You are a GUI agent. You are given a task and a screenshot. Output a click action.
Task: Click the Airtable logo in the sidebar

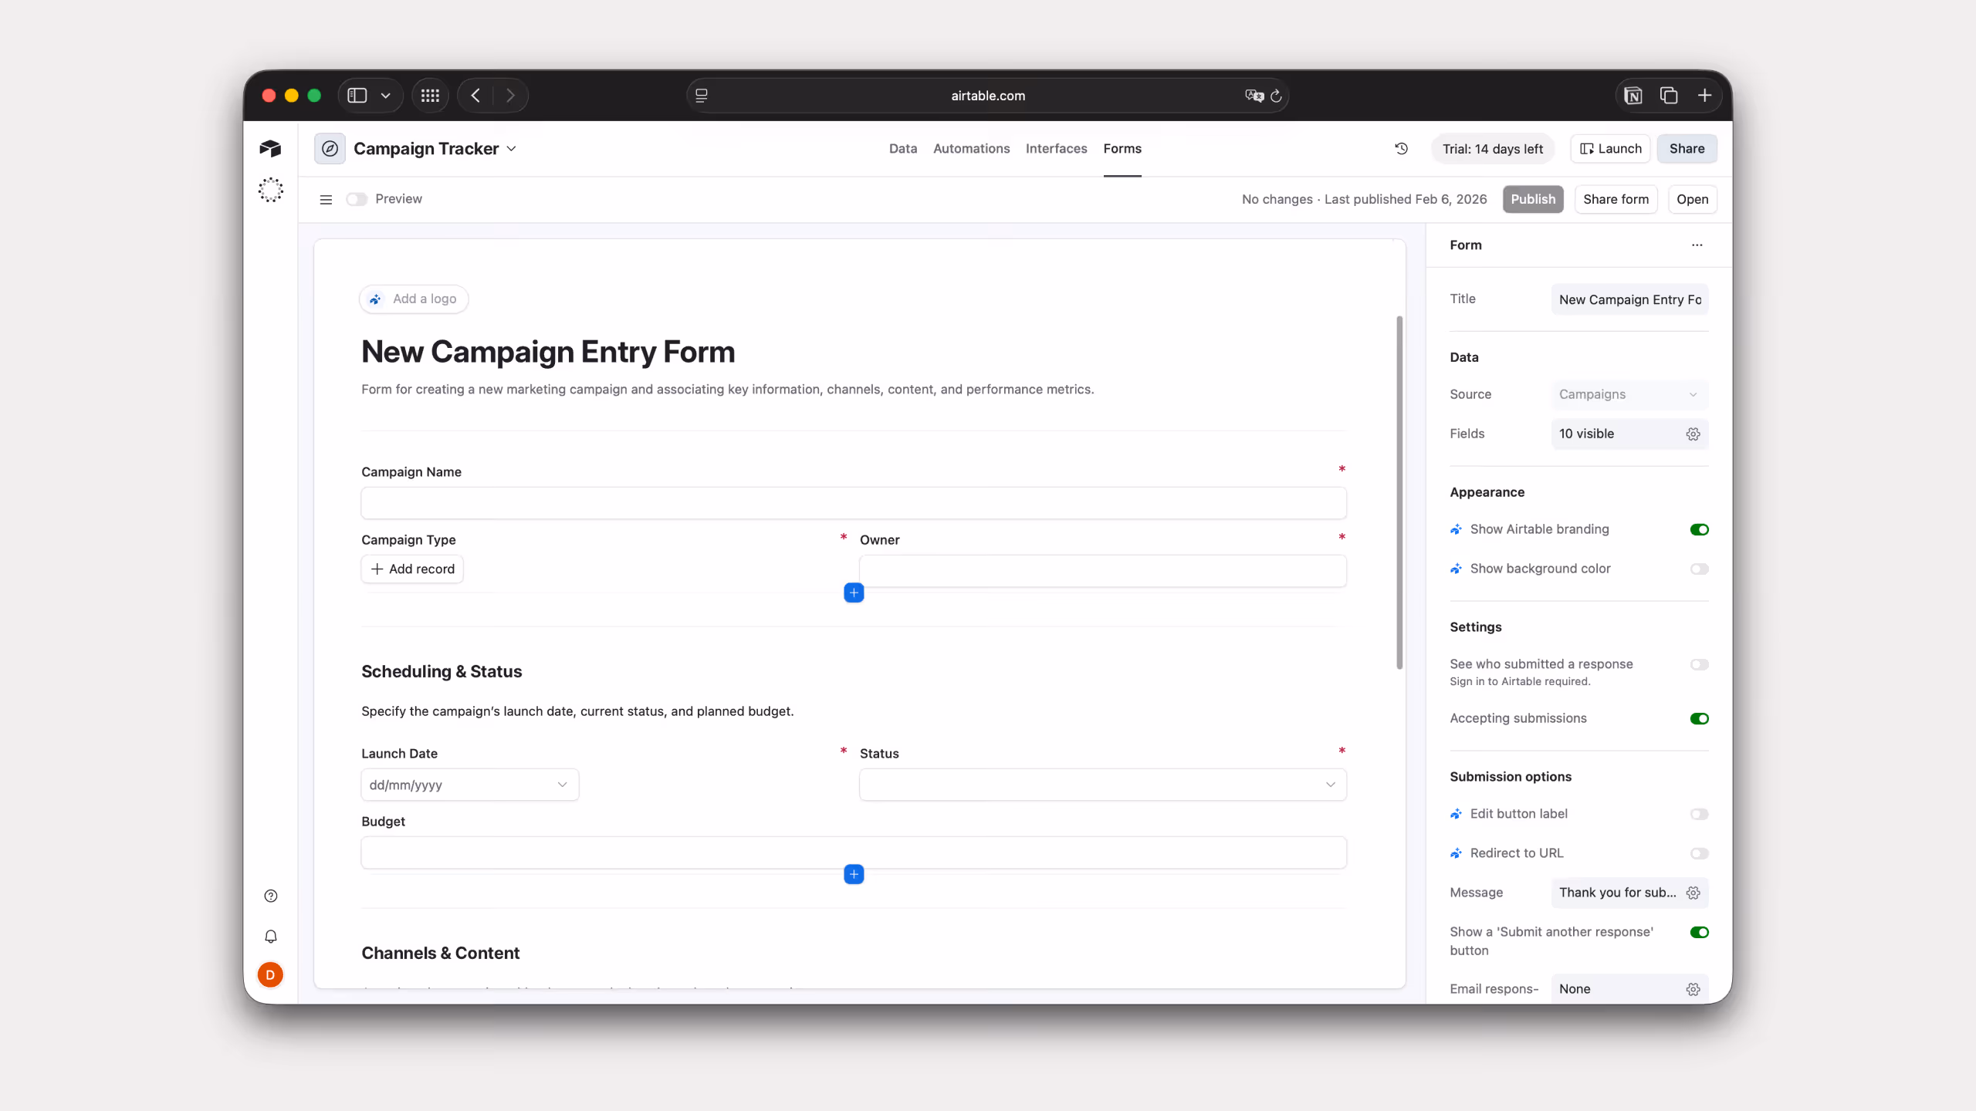pyautogui.click(x=269, y=148)
